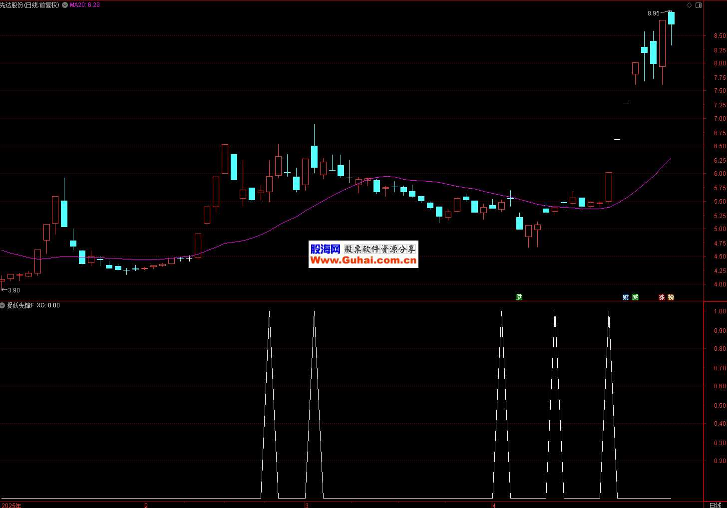
Task: Click the 0.50 indicator axis value
Action: (x=720, y=406)
